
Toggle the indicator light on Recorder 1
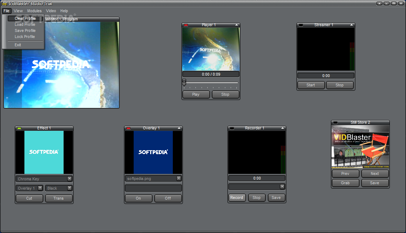232,128
